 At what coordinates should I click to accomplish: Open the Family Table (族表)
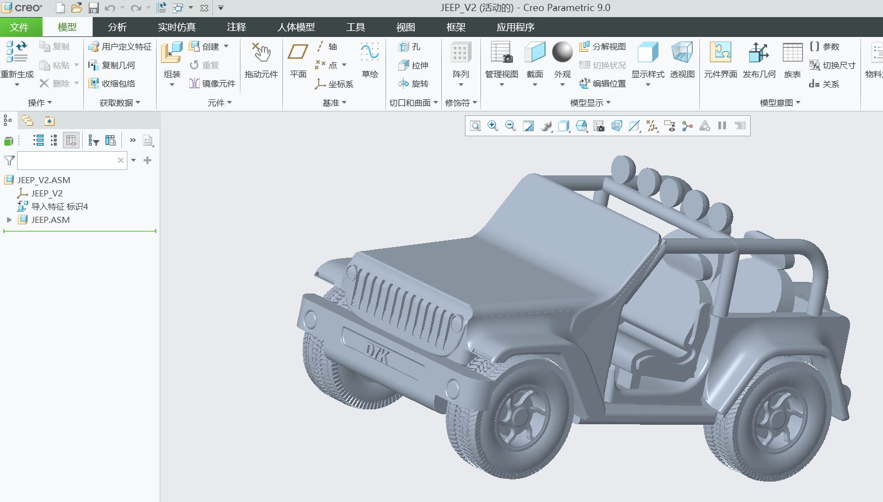[793, 60]
